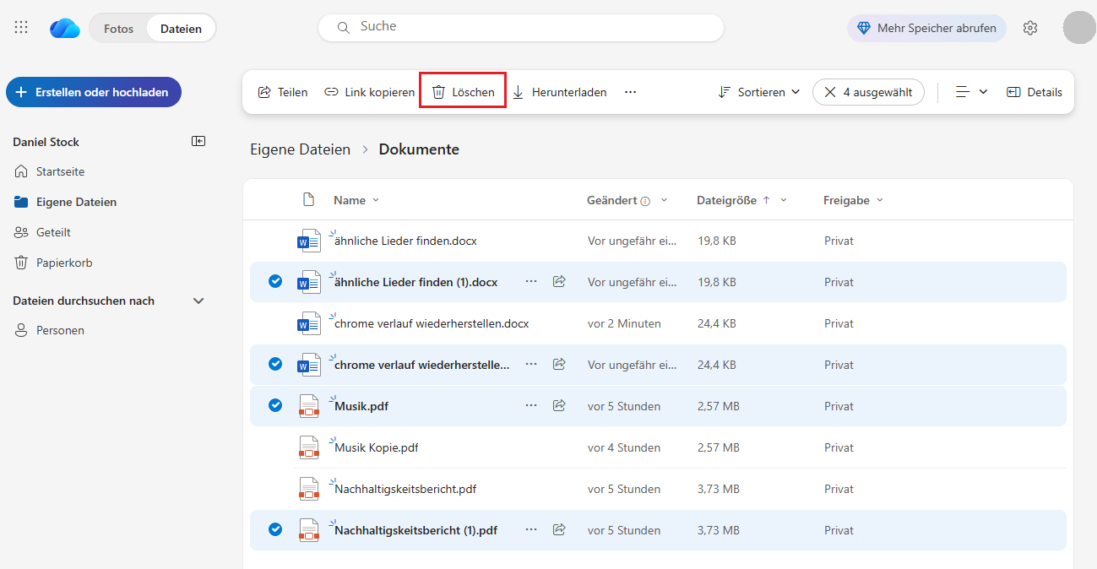Open the Microsoft app launcher grid

[x=21, y=26]
